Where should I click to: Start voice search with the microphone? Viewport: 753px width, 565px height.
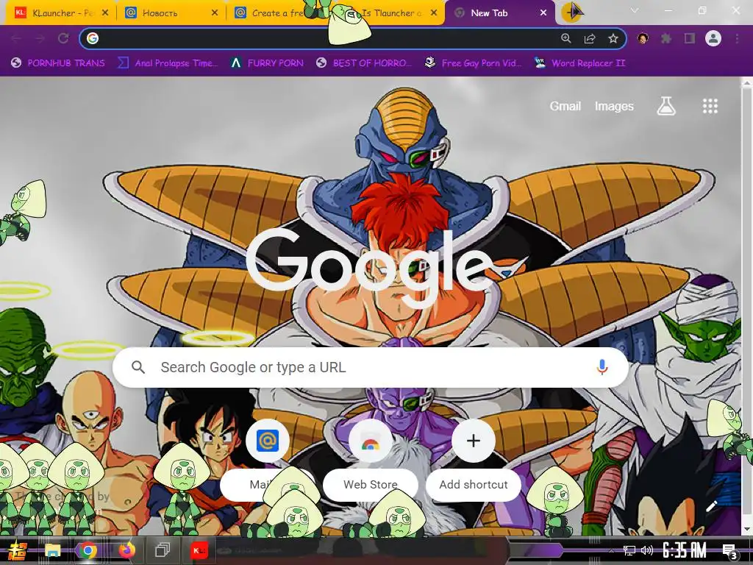coord(602,367)
